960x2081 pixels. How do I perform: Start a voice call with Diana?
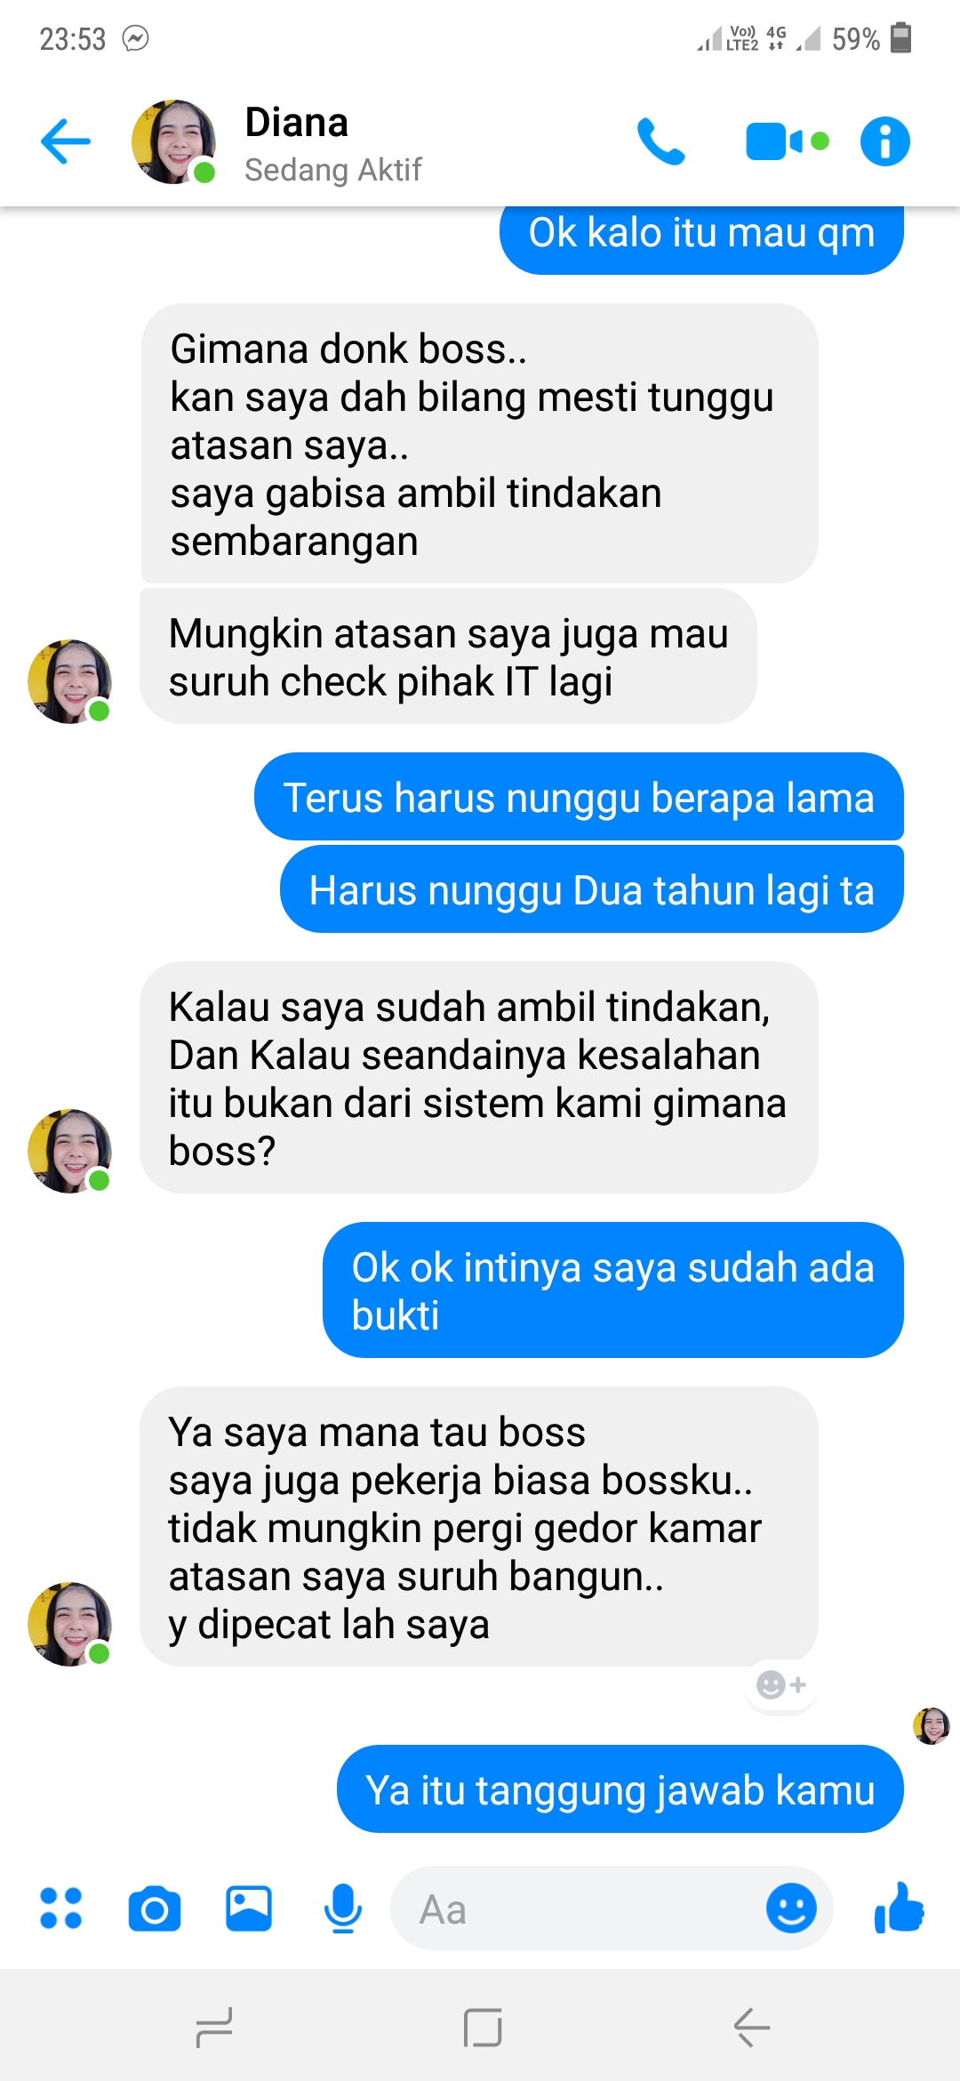point(661,141)
